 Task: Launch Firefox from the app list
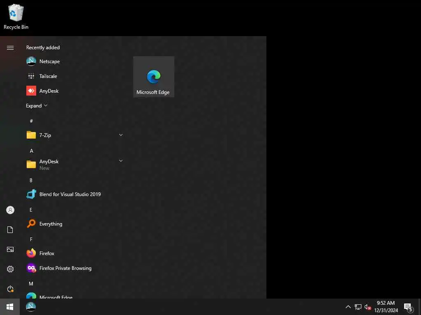pos(75,253)
